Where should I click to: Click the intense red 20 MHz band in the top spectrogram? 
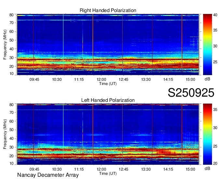107,66
